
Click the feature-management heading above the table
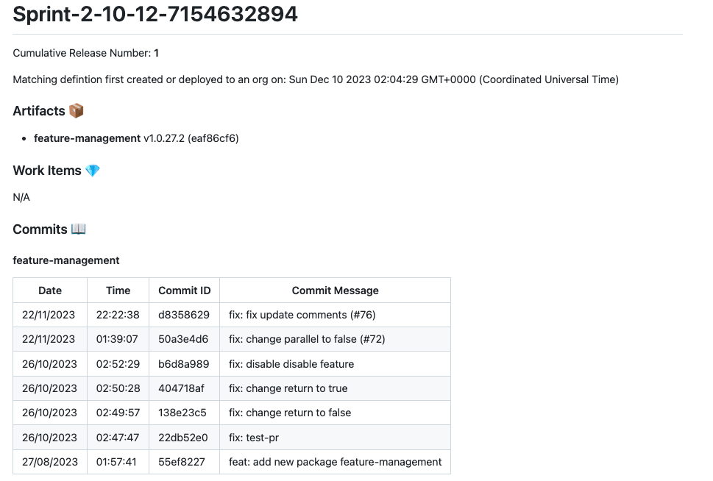point(66,260)
